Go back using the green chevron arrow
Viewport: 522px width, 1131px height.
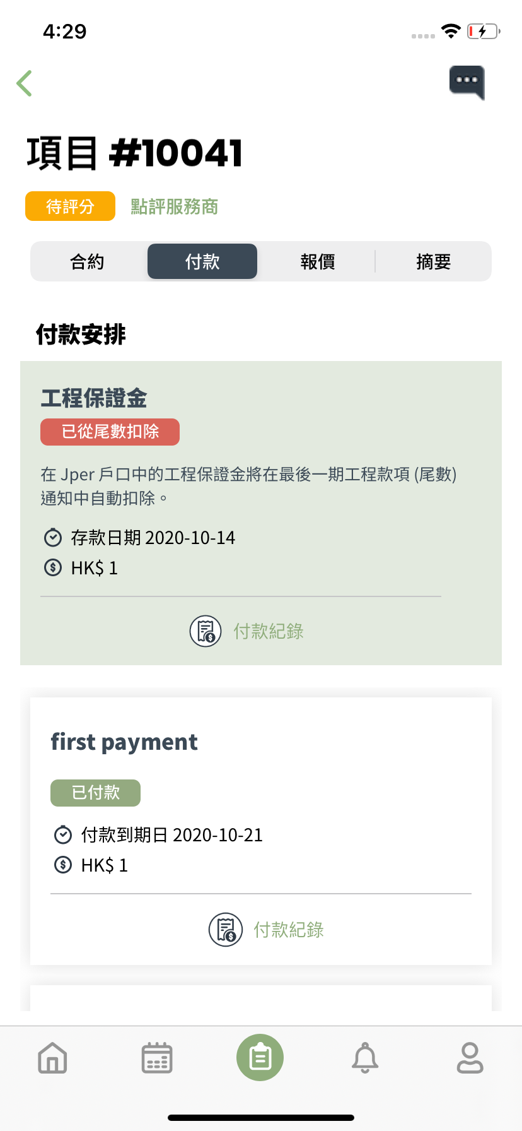tap(25, 83)
